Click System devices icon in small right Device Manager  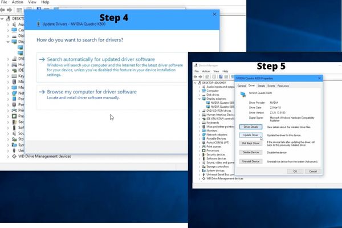pos(203,170)
